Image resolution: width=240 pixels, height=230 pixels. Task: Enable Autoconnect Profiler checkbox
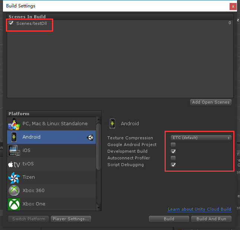pos(173,158)
